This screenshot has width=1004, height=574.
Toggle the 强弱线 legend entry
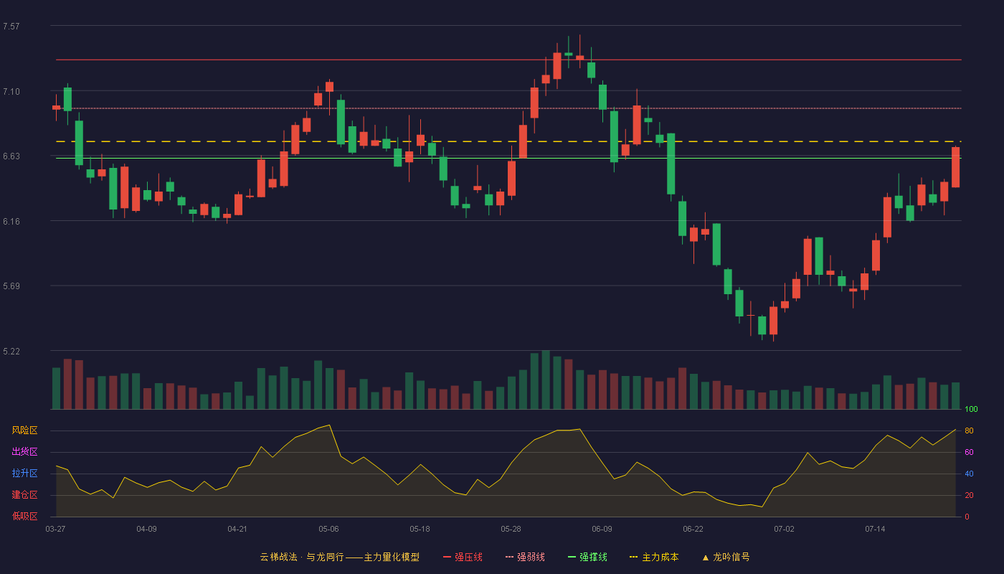coord(525,557)
